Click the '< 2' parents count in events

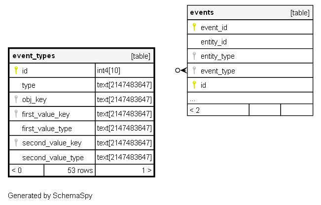[x=195, y=110]
